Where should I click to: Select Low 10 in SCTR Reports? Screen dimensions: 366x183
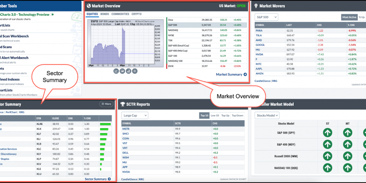click(x=215, y=116)
